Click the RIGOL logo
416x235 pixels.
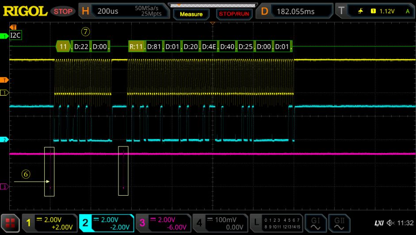25,11
